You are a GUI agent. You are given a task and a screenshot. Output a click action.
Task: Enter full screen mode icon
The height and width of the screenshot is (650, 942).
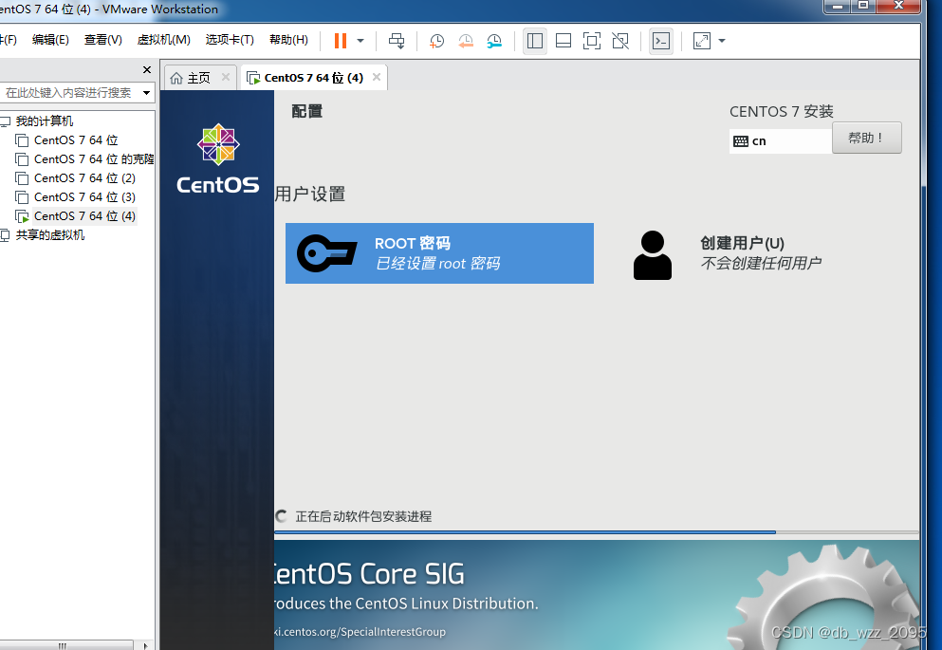pyautogui.click(x=592, y=41)
